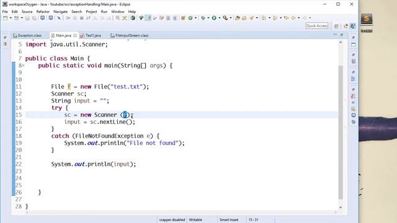The height and width of the screenshot is (223, 397).
Task: Click the Resume debug icon
Action: pyautogui.click(x=68, y=18)
